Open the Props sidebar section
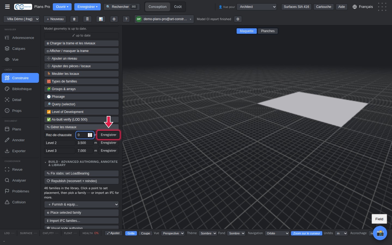Screen dimensions: 392x245 pyautogui.click(x=20, y=111)
